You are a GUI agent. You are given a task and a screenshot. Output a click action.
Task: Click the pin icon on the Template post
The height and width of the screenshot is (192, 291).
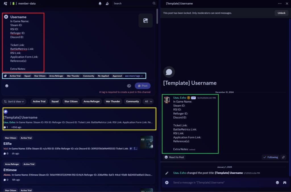click(6, 112)
